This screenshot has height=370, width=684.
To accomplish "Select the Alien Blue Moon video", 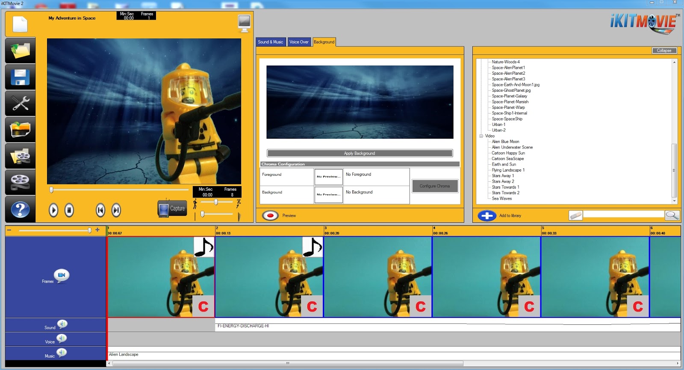I will pos(505,142).
